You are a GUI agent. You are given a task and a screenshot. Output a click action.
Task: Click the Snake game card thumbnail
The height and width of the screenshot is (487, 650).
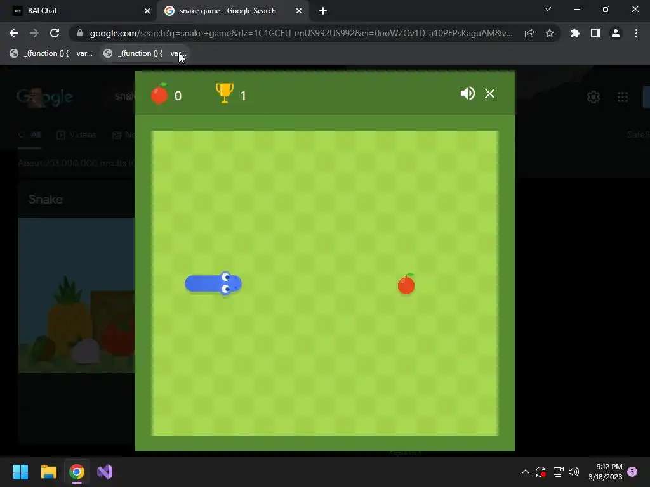pyautogui.click(x=76, y=295)
